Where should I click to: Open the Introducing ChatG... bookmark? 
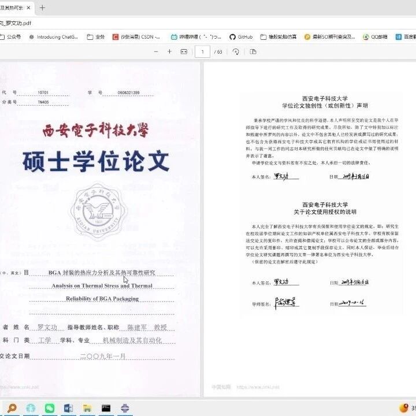pyautogui.click(x=53, y=37)
